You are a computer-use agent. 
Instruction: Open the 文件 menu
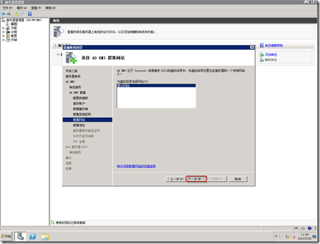coord(8,8)
